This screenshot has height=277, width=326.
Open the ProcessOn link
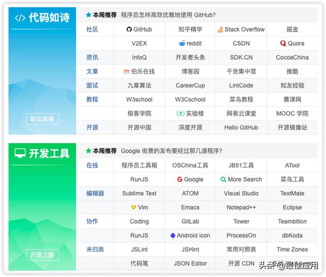pos(241,235)
